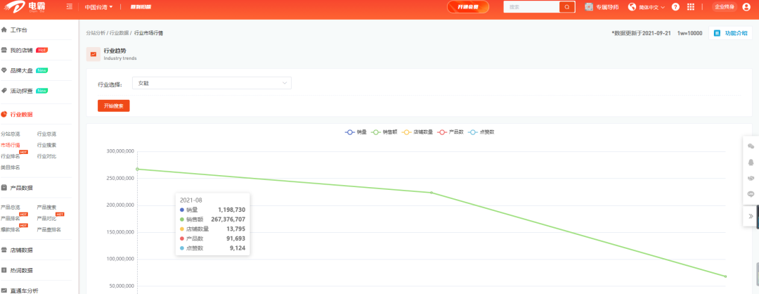Go to 行业总览 submenu item
This screenshot has height=294, width=759.
pyautogui.click(x=46, y=134)
